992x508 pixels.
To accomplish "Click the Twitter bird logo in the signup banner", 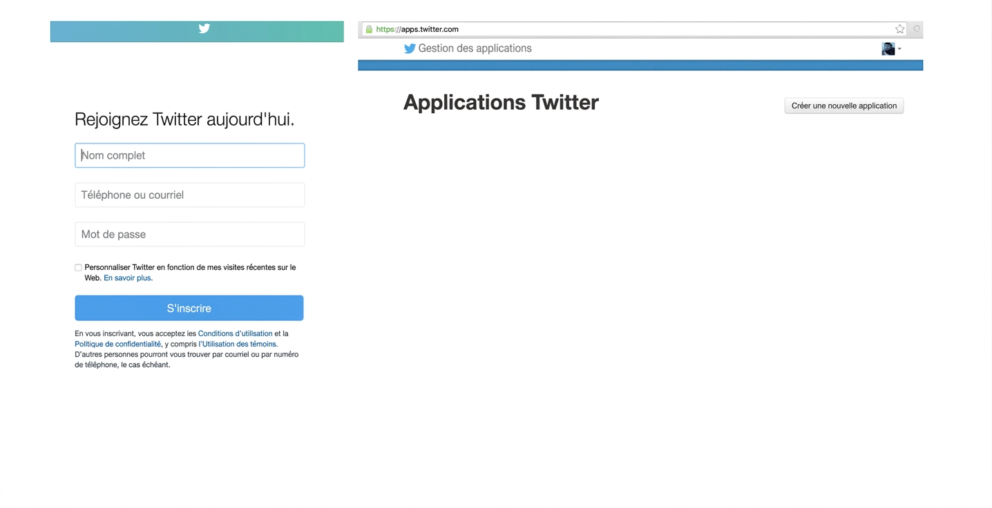I will pos(204,28).
